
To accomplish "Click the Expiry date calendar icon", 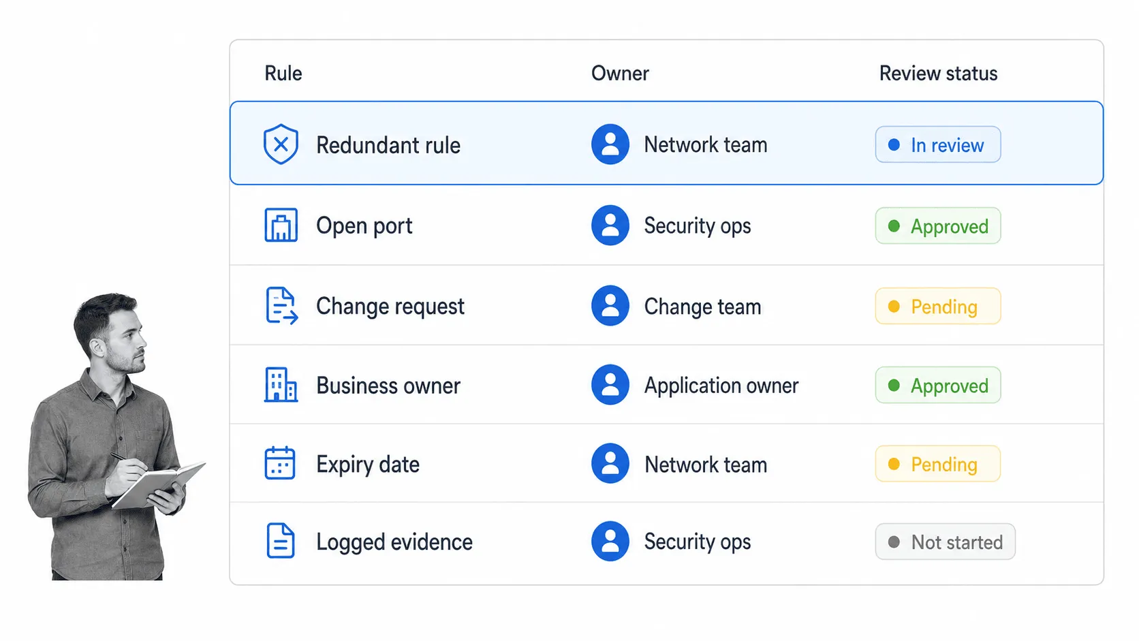I will [x=280, y=463].
